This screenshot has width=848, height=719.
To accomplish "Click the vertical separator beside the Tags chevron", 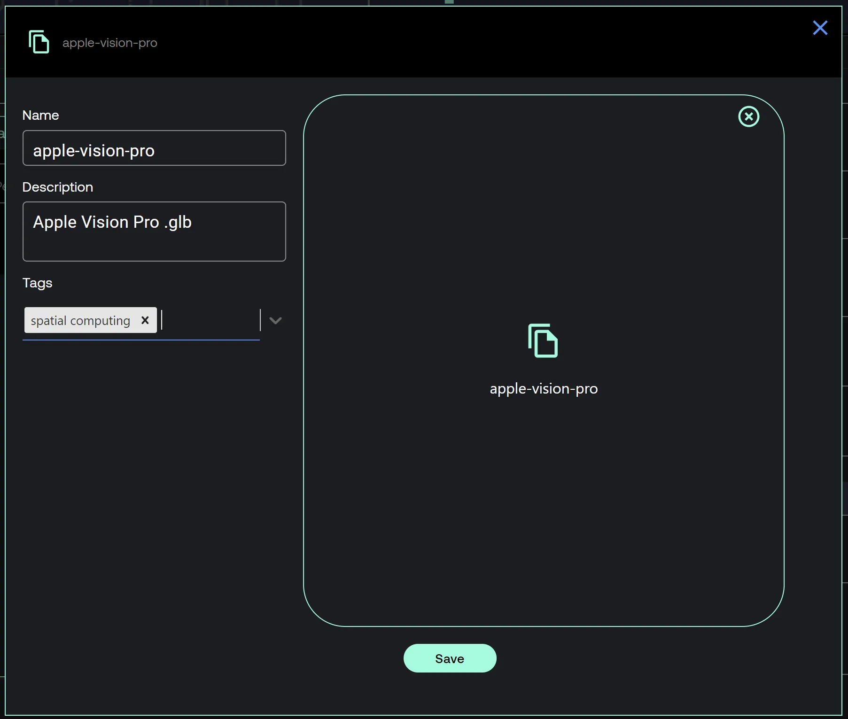I will tap(260, 320).
